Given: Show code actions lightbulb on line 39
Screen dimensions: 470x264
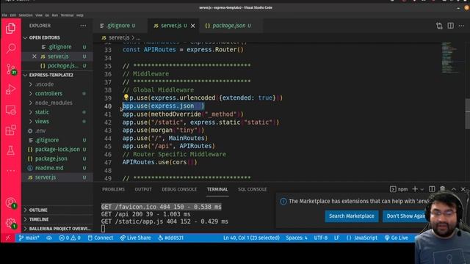Looking at the screenshot, I should (x=126, y=98).
